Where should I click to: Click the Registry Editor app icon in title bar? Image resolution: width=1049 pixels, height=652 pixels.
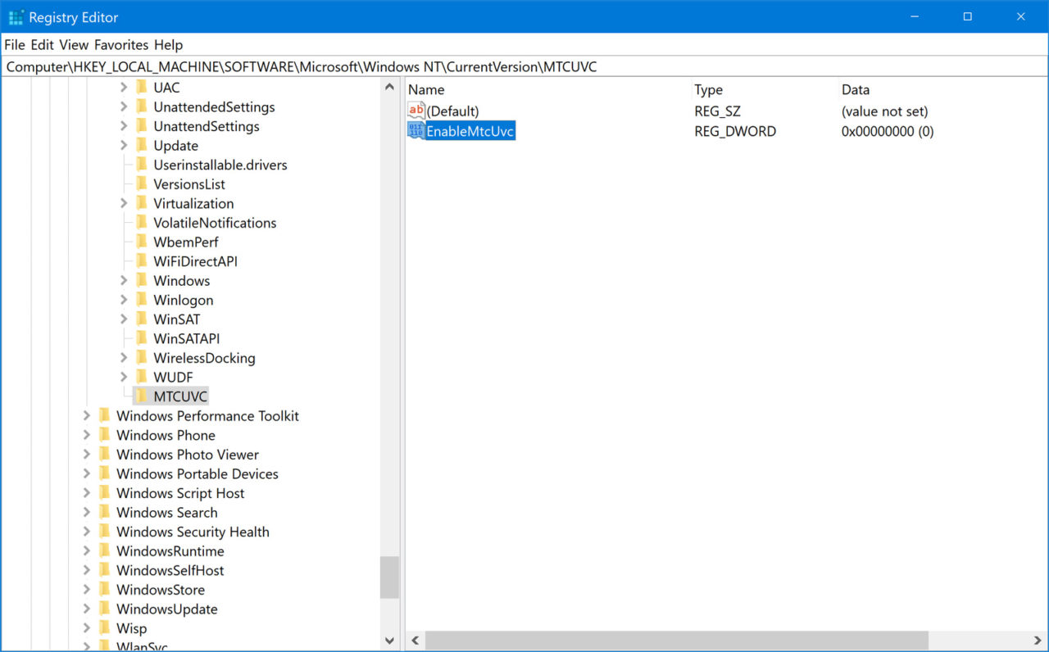[16, 16]
